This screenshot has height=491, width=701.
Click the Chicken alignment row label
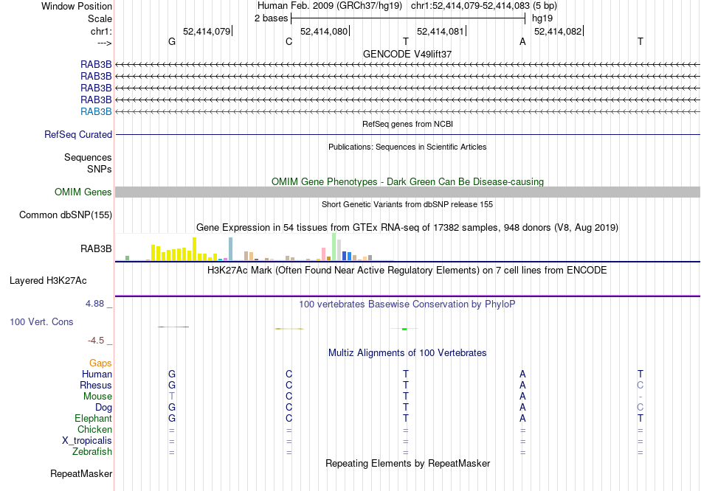click(x=94, y=429)
